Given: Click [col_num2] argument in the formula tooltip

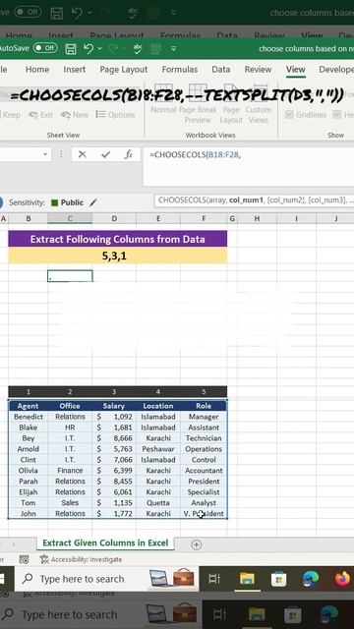Looking at the screenshot, I should pos(285,200).
